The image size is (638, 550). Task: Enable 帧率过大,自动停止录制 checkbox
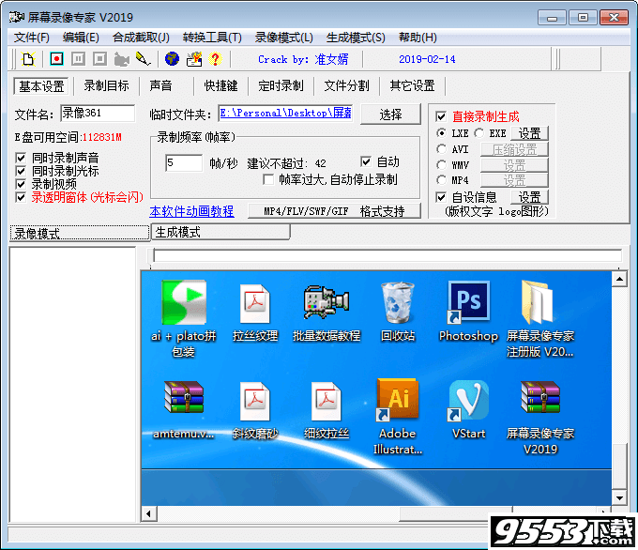click(x=268, y=179)
